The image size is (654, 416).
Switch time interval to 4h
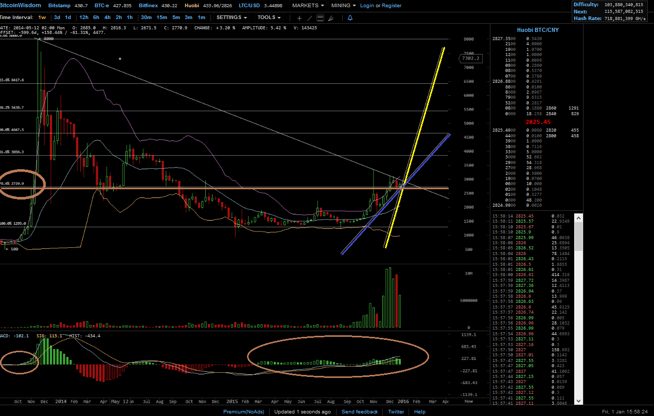(x=107, y=17)
